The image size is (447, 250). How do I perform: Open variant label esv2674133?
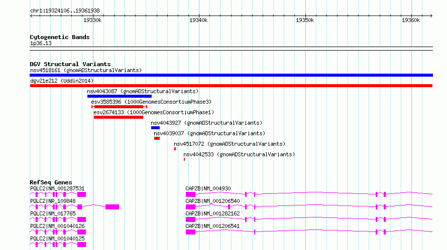(154, 112)
